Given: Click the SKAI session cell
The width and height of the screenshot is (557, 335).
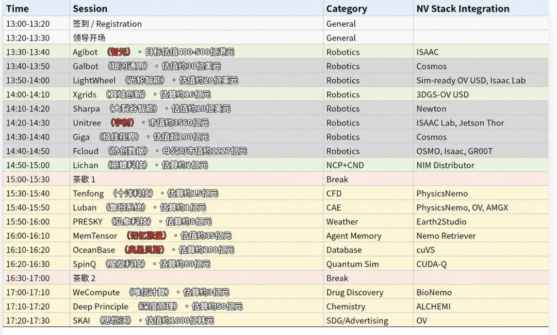Looking at the screenshot, I should (x=196, y=320).
